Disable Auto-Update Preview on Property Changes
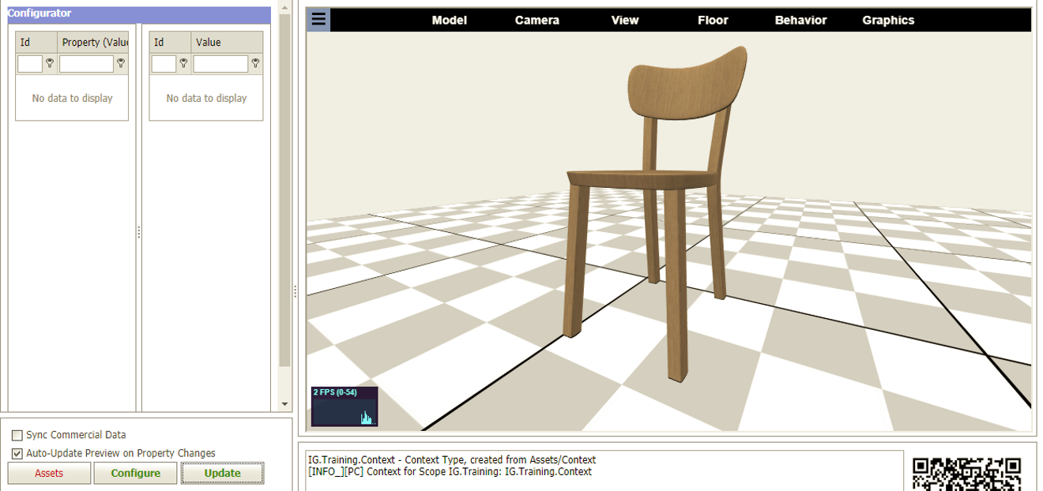This screenshot has width=1043, height=491. click(x=17, y=454)
